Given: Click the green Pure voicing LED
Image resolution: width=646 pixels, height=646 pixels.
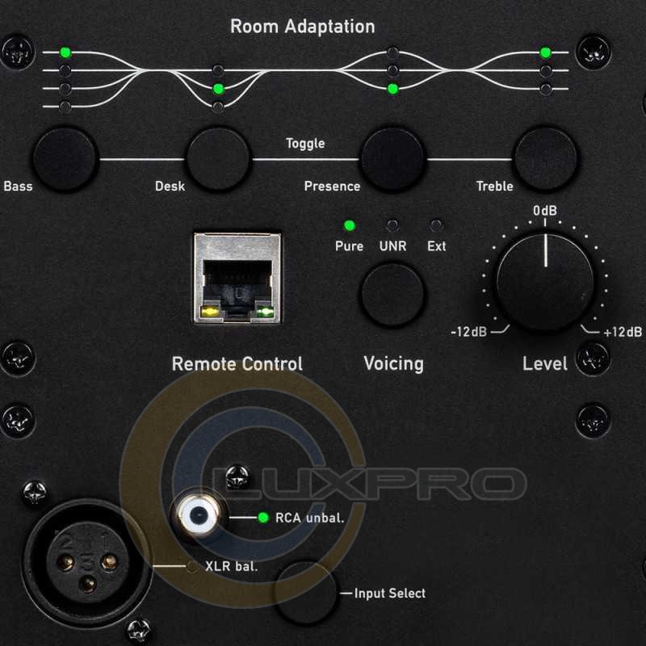Looking at the screenshot, I should 350,225.
